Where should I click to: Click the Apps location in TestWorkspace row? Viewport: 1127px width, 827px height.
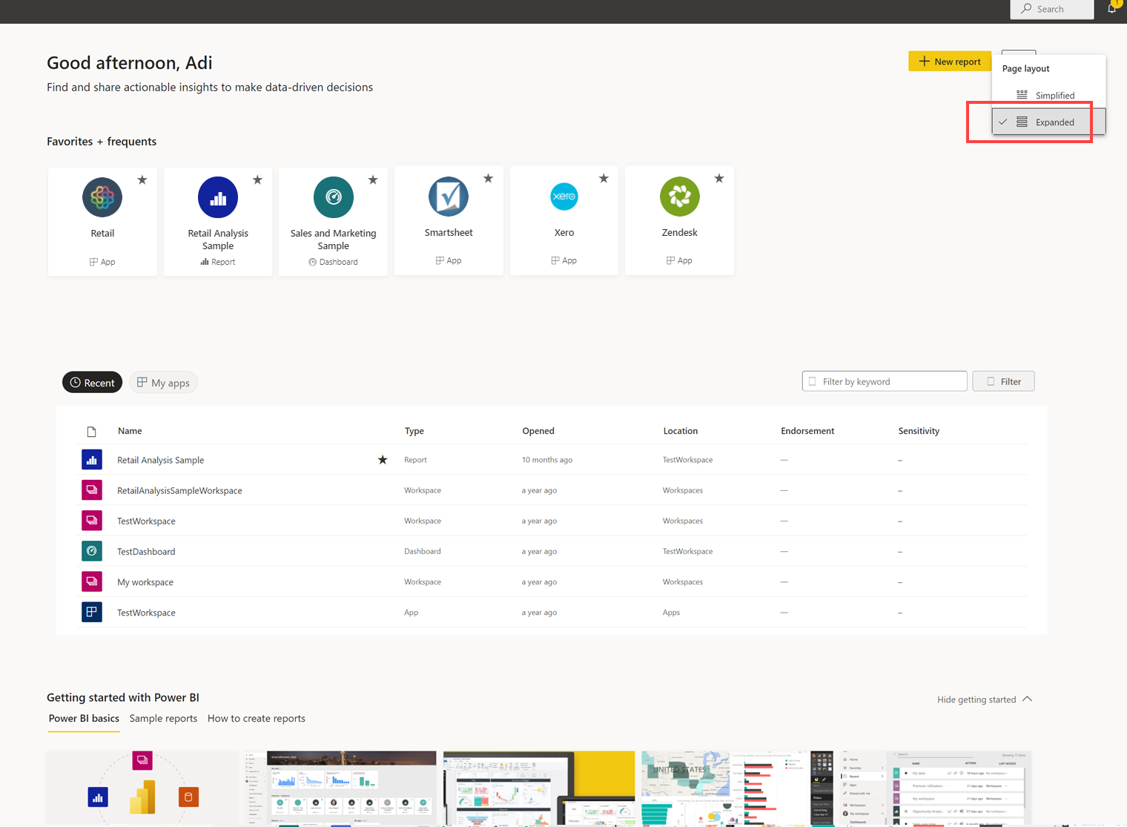pos(671,612)
